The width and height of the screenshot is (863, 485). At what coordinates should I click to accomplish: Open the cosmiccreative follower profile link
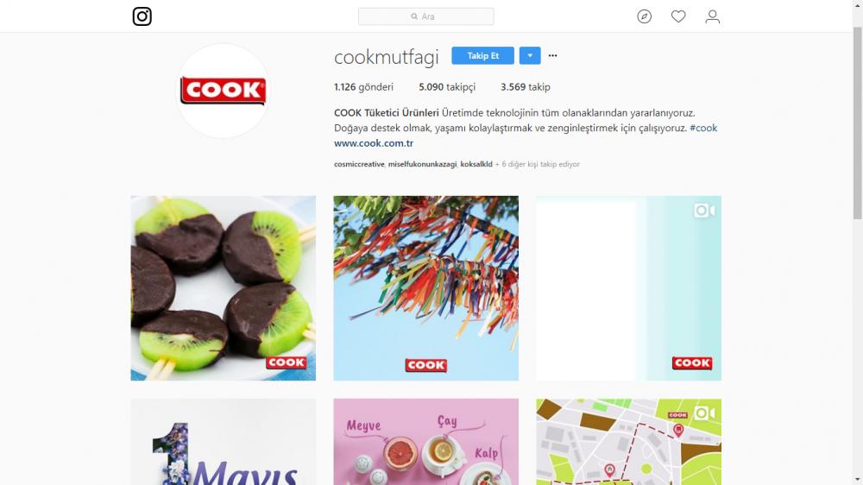(359, 164)
